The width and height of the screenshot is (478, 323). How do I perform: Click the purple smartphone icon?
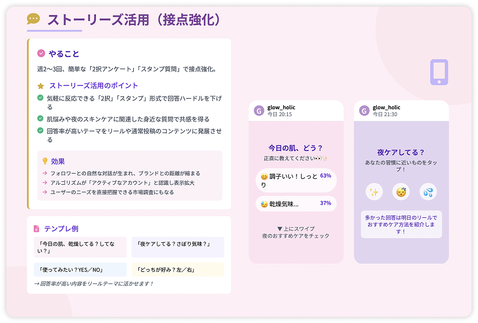[439, 72]
